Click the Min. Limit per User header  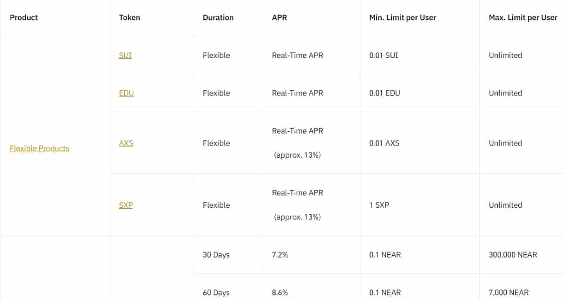403,17
